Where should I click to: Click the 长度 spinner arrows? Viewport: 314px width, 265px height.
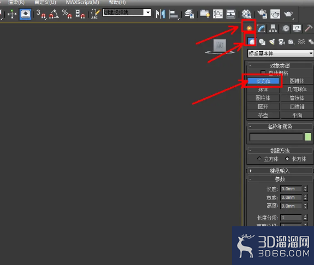pos(305,189)
